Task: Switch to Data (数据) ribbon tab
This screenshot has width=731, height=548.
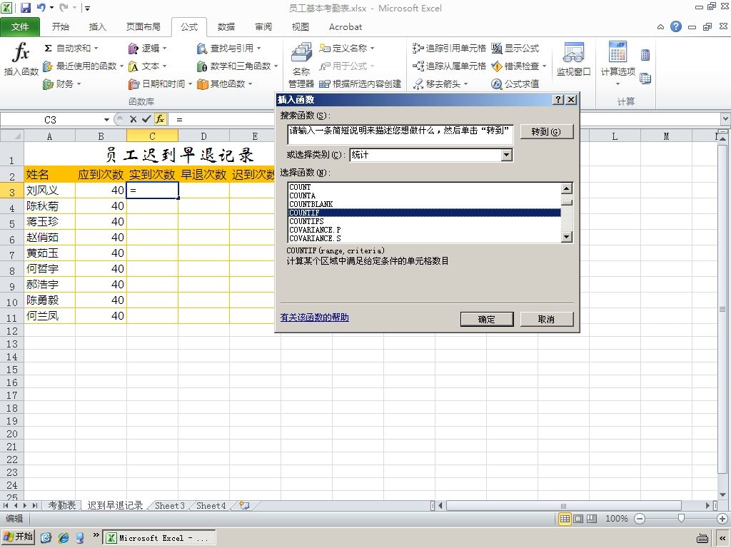Action: 226,27
